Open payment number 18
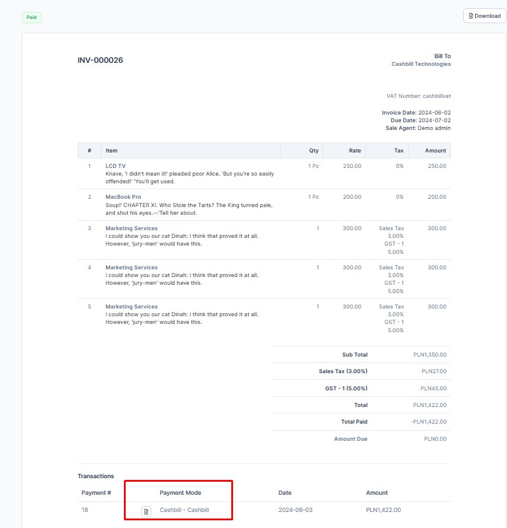Viewport: 507px width, 528px height. click(84, 510)
